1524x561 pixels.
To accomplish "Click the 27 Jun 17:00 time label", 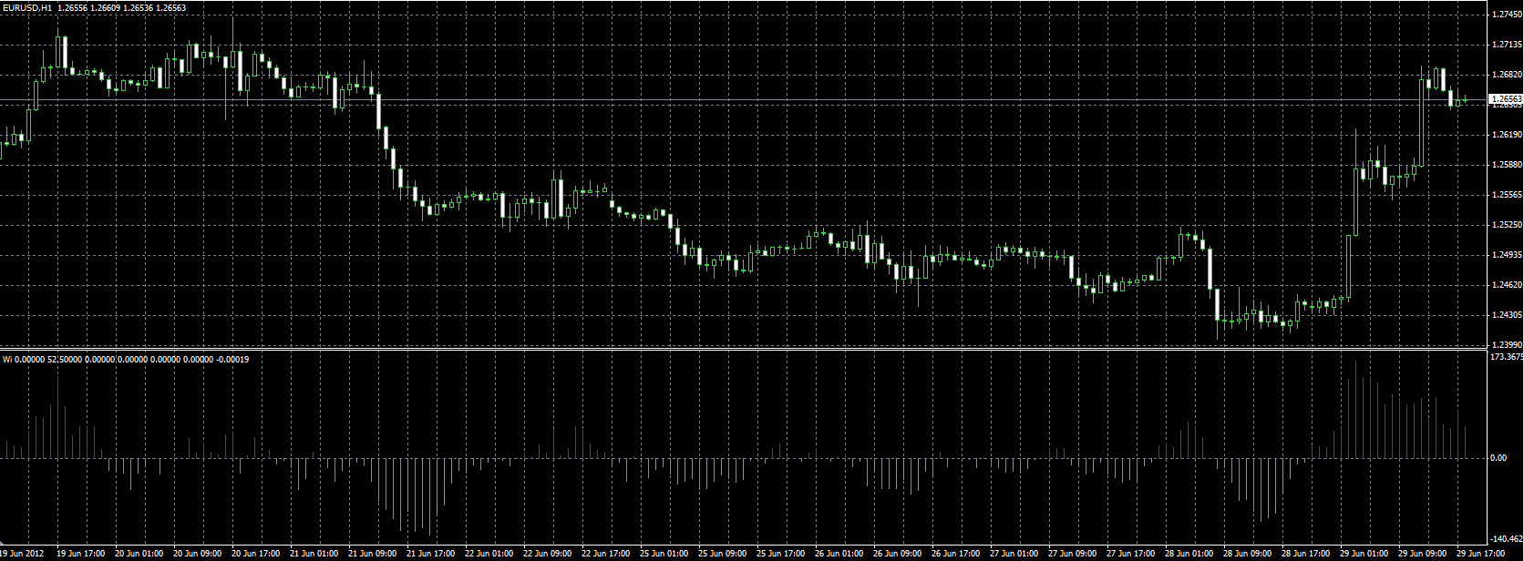I will tap(1131, 554).
